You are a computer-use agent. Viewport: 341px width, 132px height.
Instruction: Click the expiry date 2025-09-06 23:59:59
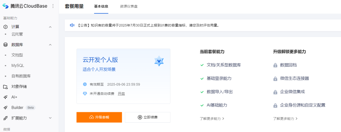click(x=123, y=84)
